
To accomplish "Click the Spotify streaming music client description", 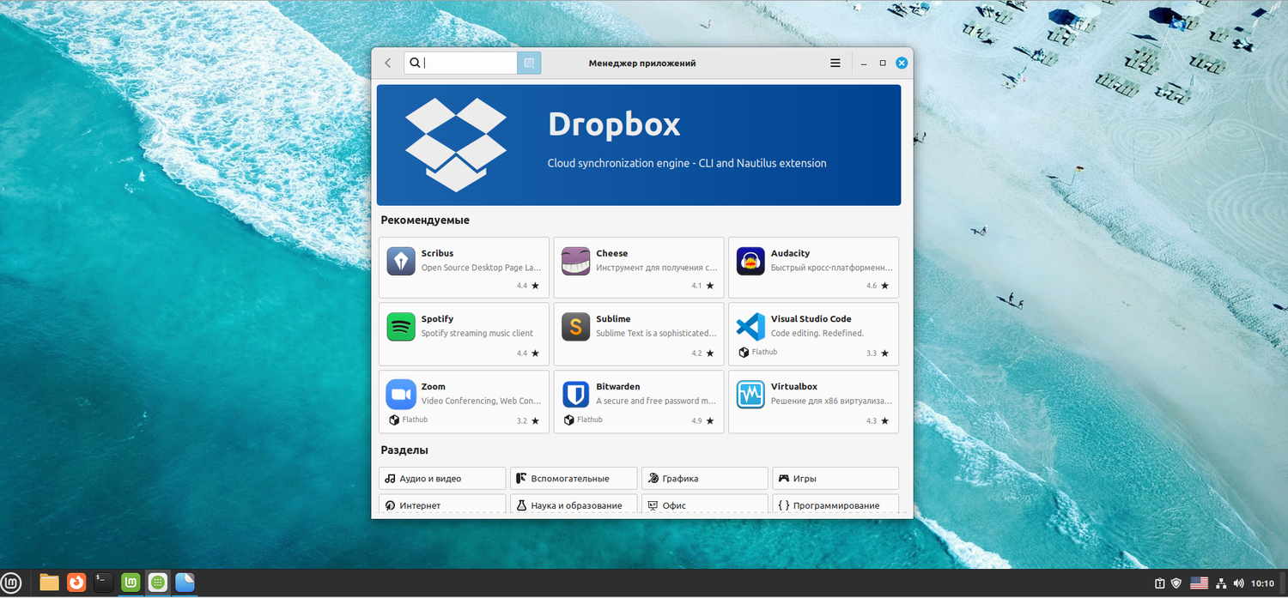I will coord(477,333).
